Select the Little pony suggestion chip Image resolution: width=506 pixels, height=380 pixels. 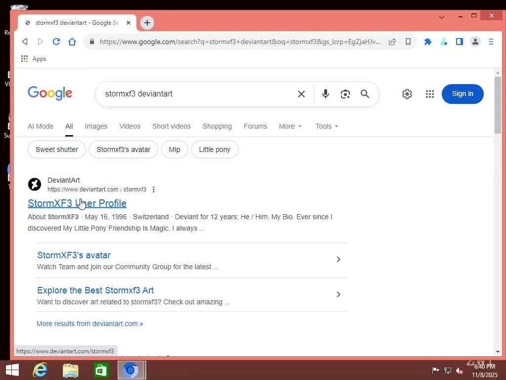(x=214, y=149)
